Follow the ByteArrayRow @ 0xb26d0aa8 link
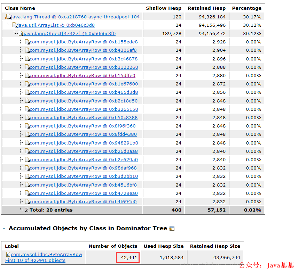The width and height of the screenshot is (298, 272). point(84,151)
